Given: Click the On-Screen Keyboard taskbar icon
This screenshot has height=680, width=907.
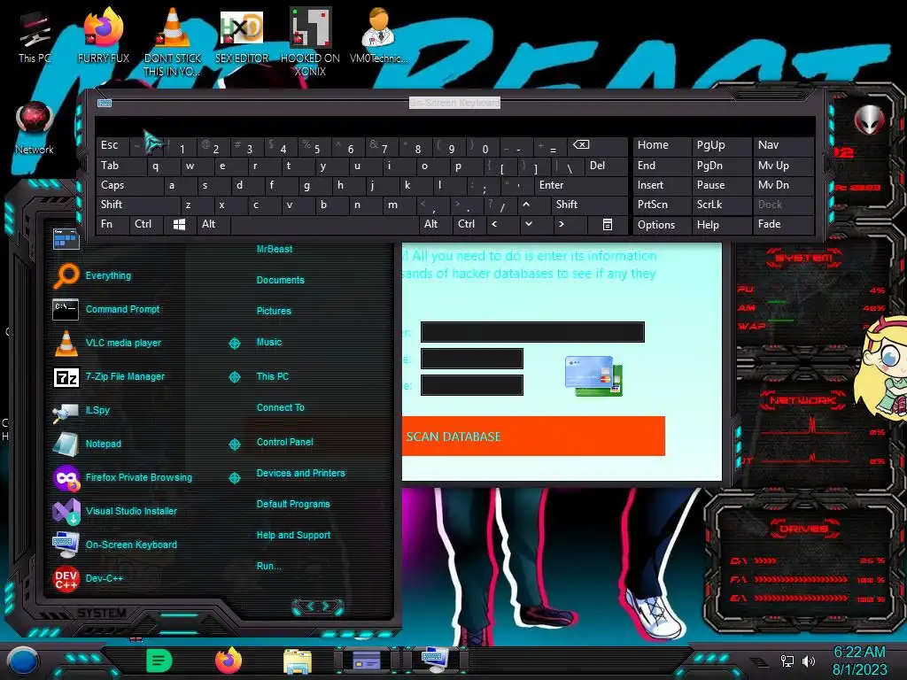Looking at the screenshot, I should pos(434,661).
